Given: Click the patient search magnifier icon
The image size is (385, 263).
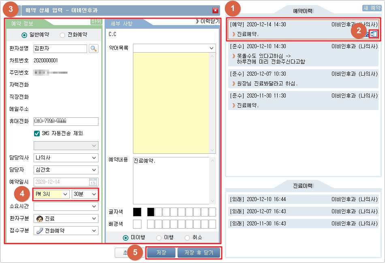Looking at the screenshot, I should [x=94, y=49].
